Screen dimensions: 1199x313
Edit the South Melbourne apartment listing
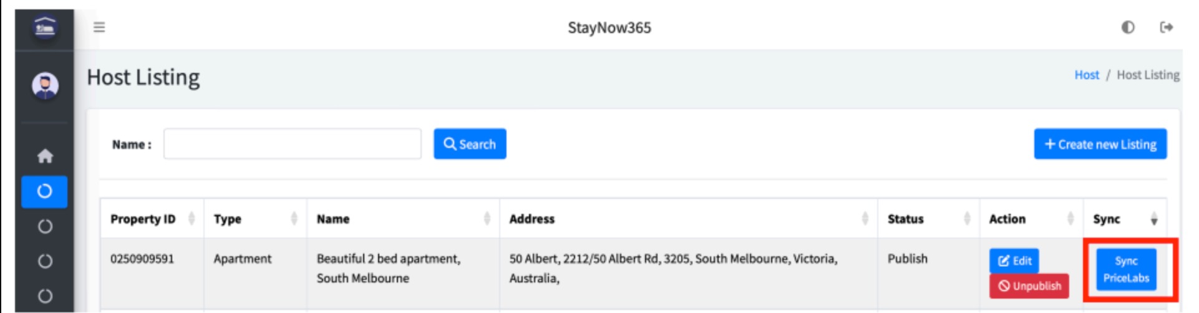tap(1014, 261)
